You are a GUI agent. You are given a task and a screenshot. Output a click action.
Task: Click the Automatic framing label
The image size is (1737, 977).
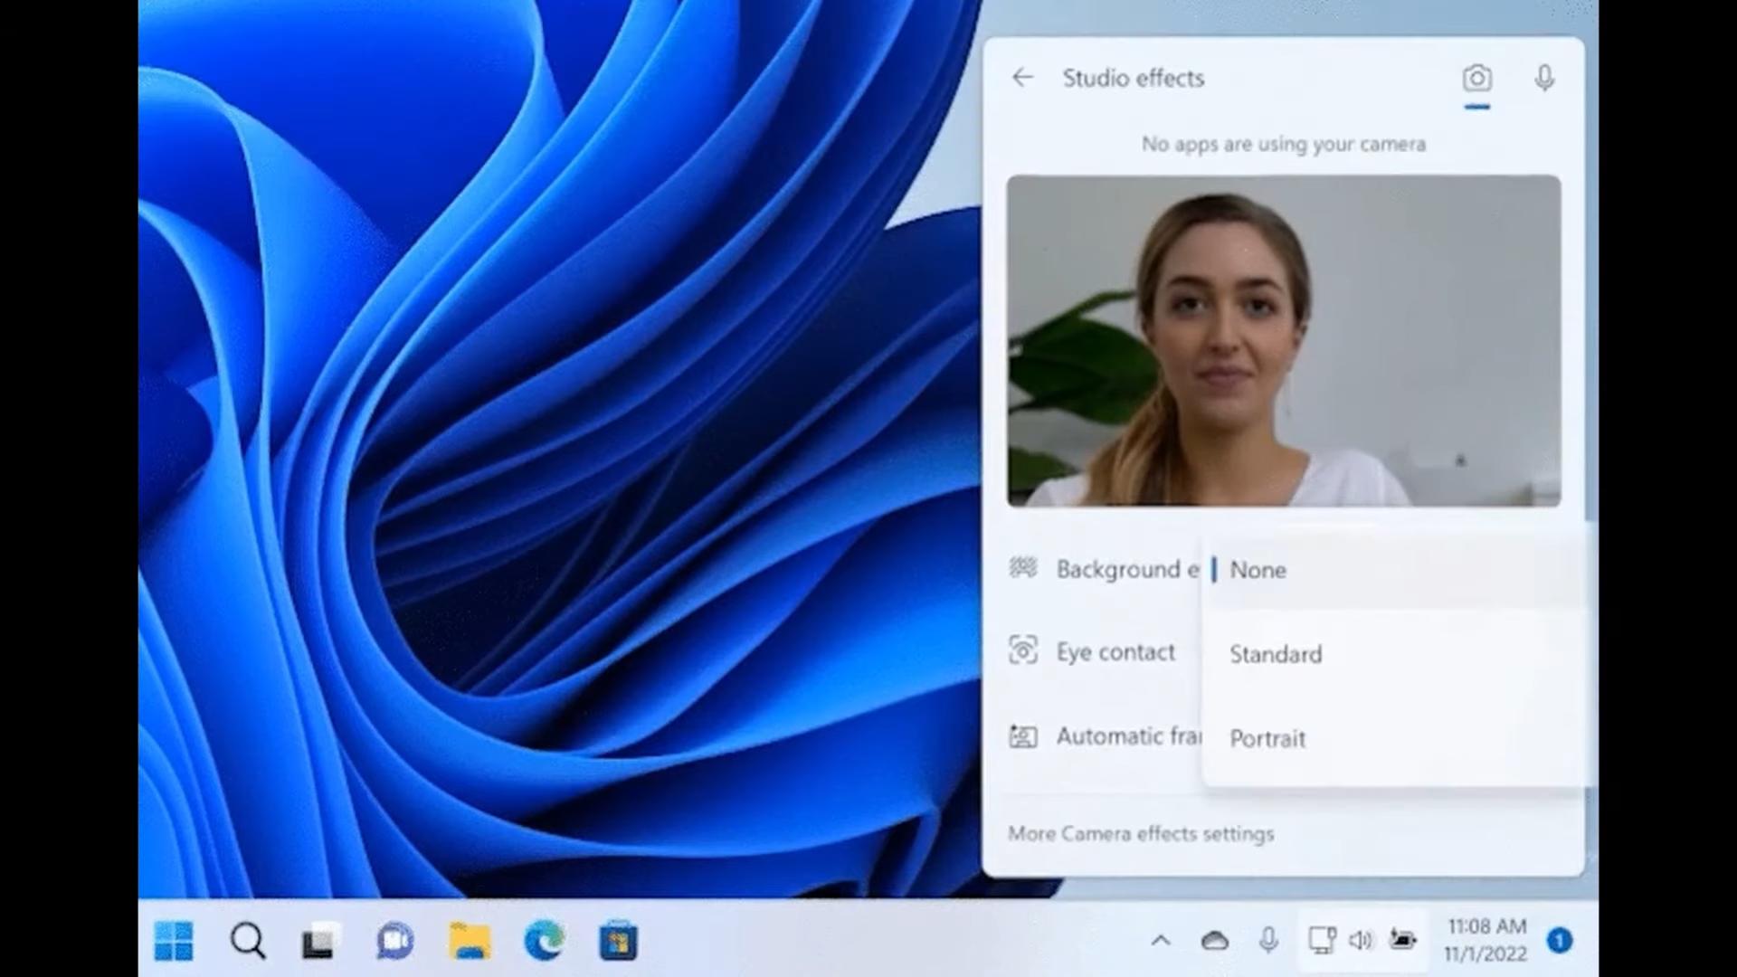tap(1129, 736)
